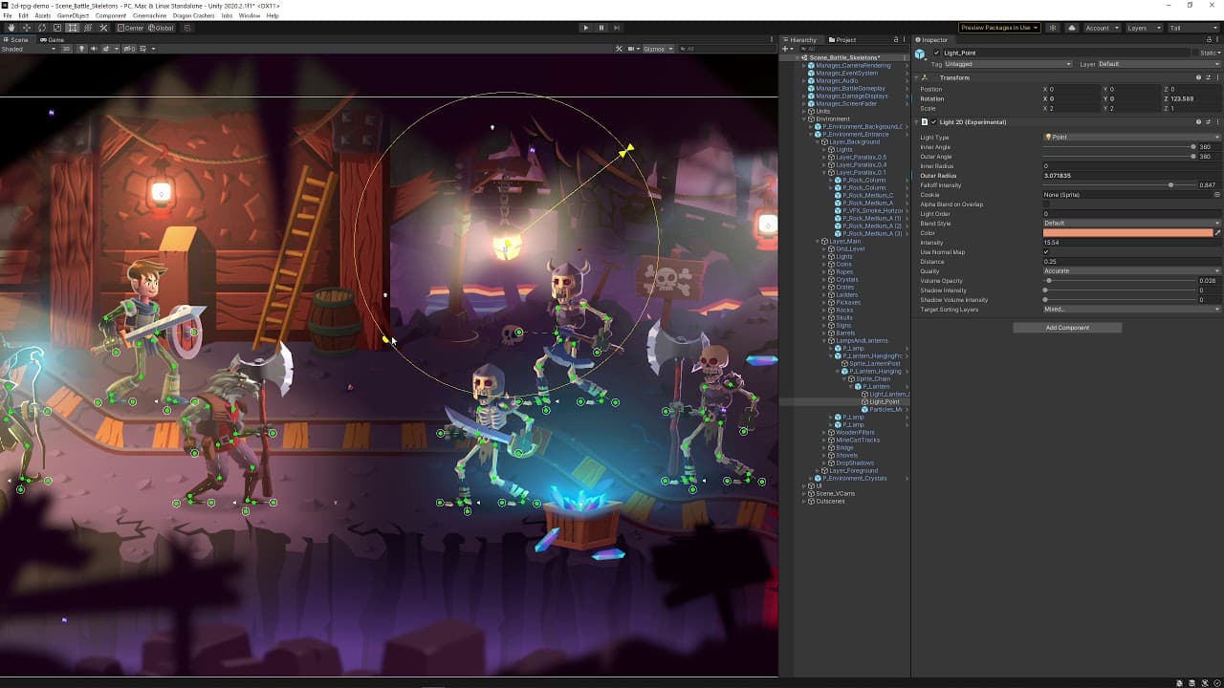Screen dimensions: 1224x688
Task: Open the Cinemachine menu
Action: 149,16
